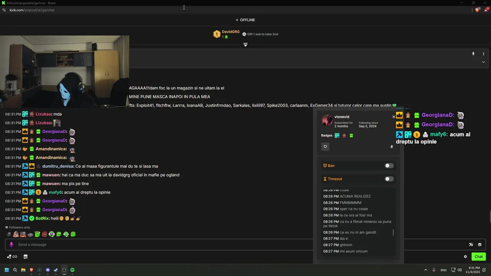Click mafy6 username in left chat
The image size is (491, 276).
pos(55,192)
